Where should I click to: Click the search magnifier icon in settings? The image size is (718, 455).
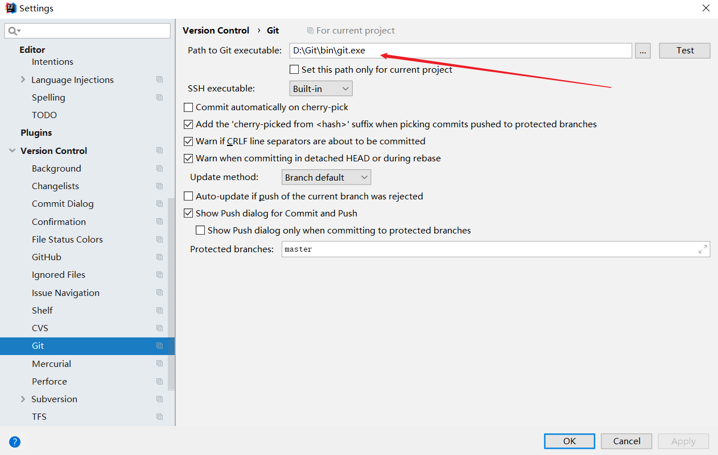click(x=12, y=31)
